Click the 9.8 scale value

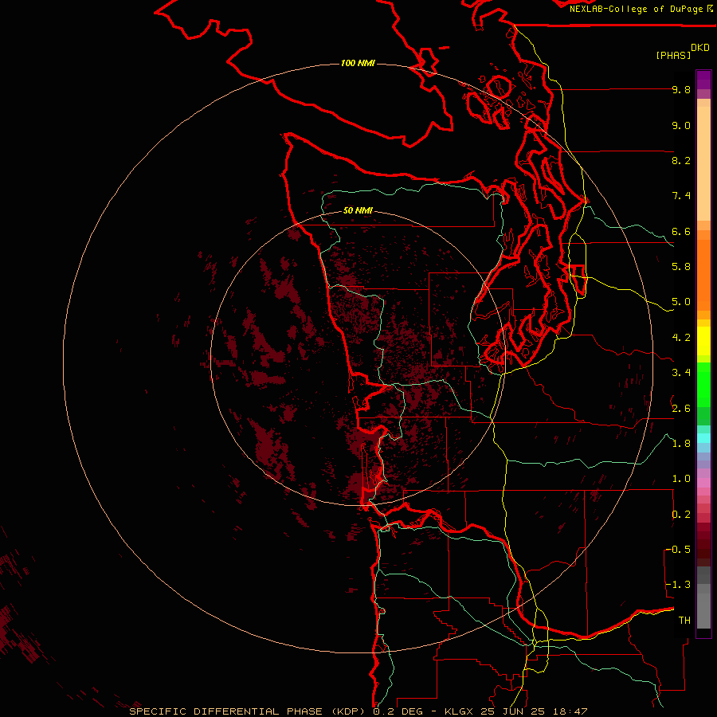click(681, 89)
